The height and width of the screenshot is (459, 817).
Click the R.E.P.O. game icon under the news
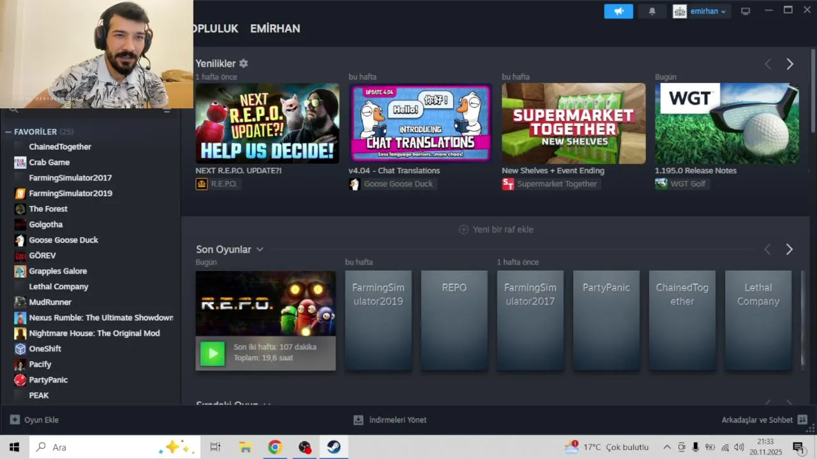tap(202, 184)
